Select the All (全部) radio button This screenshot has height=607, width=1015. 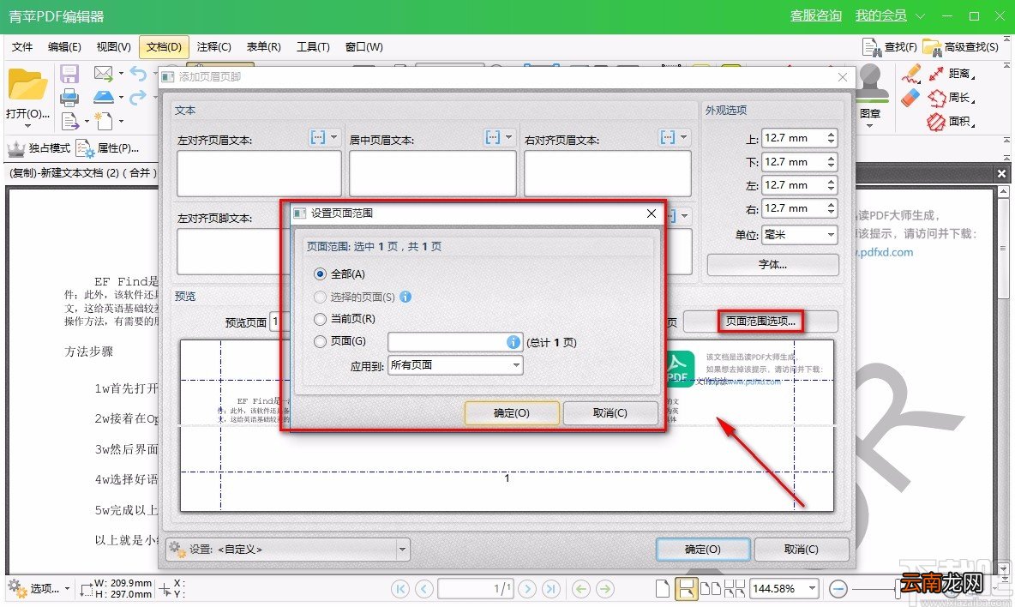pos(320,274)
